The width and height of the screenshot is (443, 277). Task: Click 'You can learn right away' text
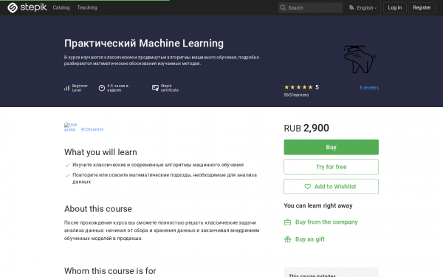[x=318, y=206]
